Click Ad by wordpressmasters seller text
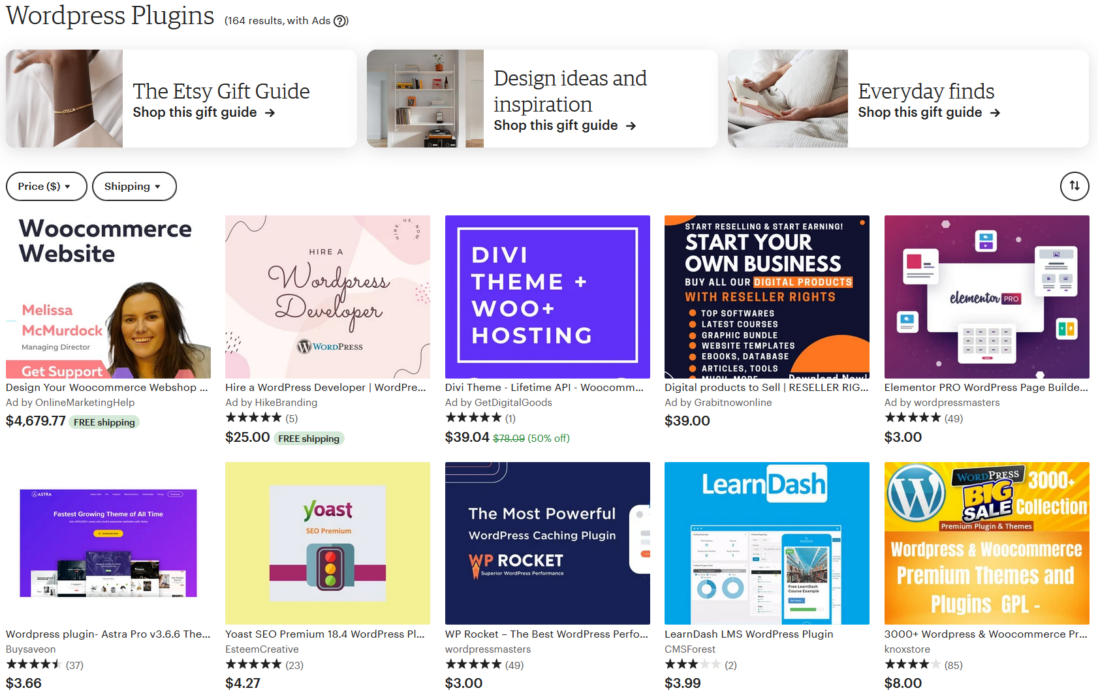This screenshot has width=1098, height=699. tap(942, 403)
